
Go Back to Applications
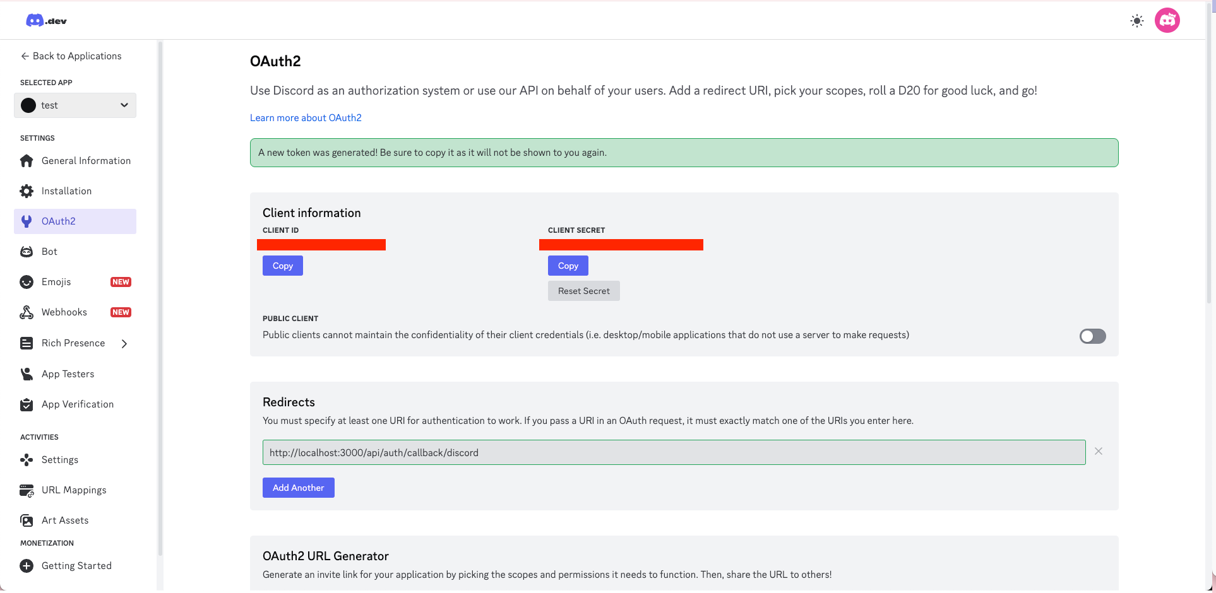tap(71, 56)
